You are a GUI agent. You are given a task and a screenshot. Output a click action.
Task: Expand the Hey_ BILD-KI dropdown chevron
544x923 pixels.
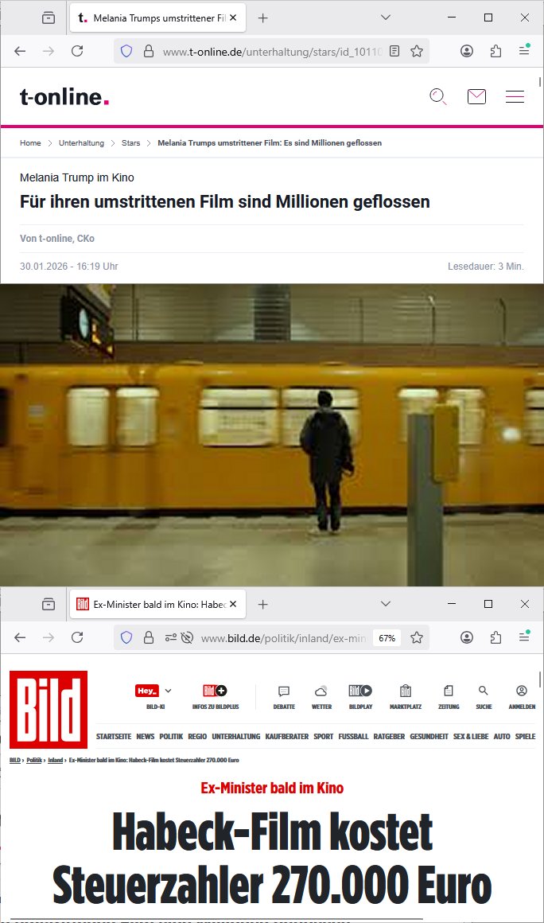(168, 691)
